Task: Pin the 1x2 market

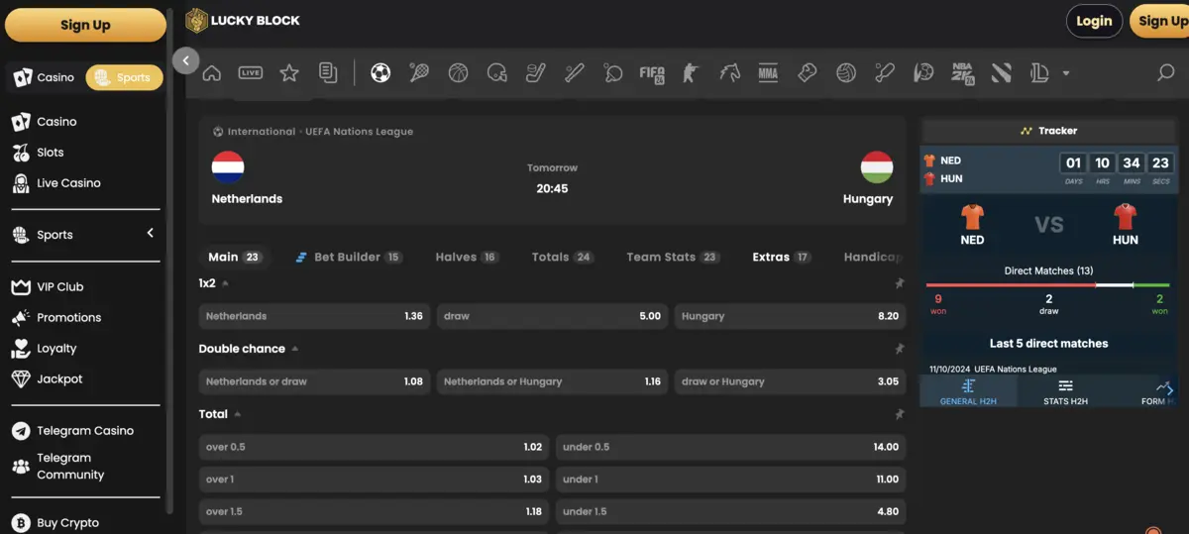Action: (x=899, y=283)
